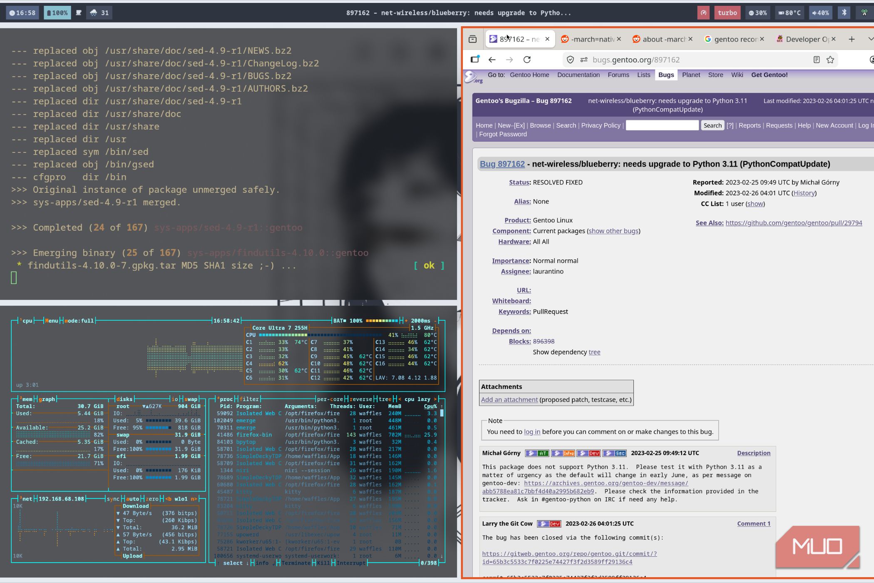This screenshot has height=583, width=874.
Task: Open the dependency tree link
Action: coord(594,352)
